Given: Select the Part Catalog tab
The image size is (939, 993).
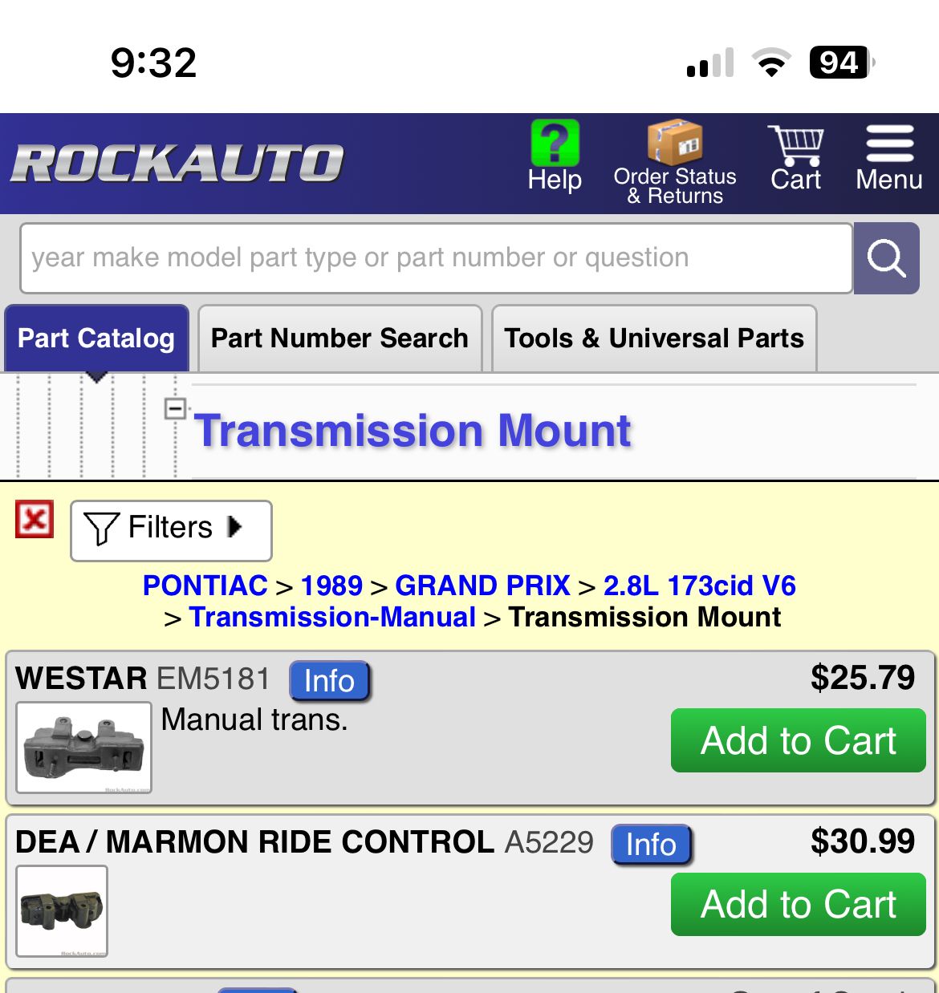Looking at the screenshot, I should 96,338.
